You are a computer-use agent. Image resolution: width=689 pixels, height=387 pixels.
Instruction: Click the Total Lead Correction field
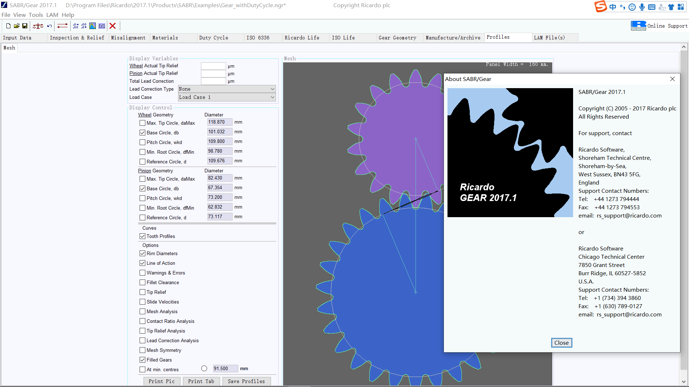point(213,81)
